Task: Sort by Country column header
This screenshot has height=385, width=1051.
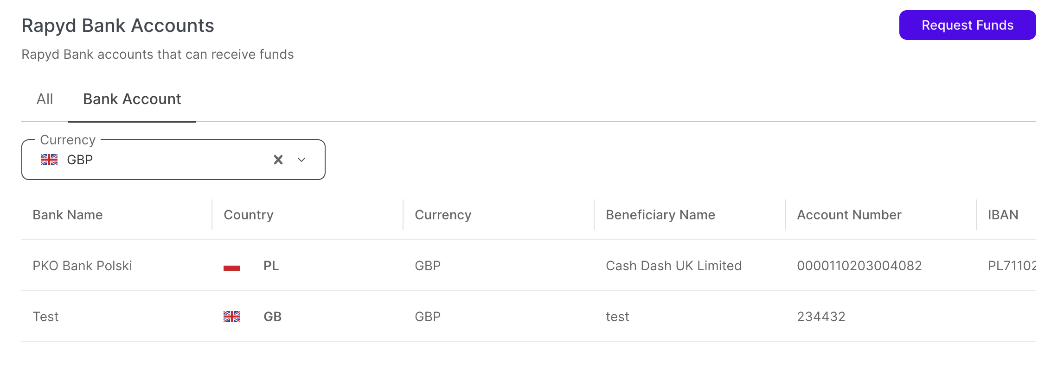Action: pos(249,215)
